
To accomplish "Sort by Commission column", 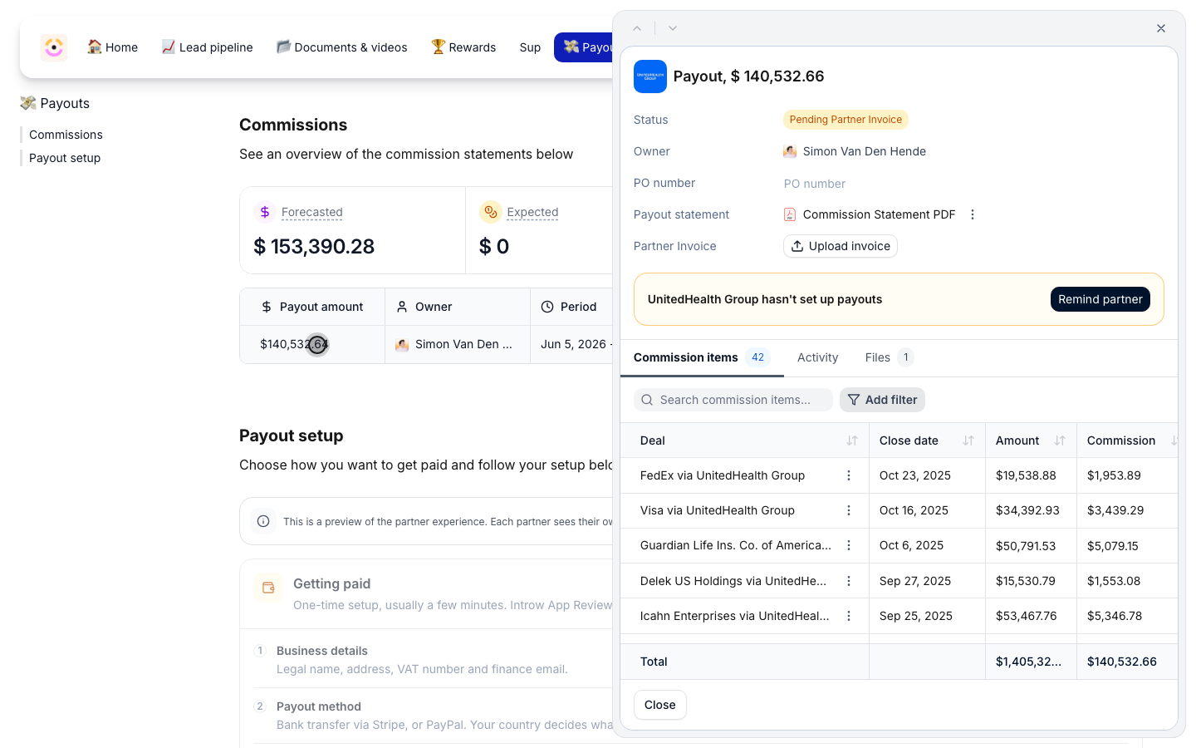I will 1173,440.
